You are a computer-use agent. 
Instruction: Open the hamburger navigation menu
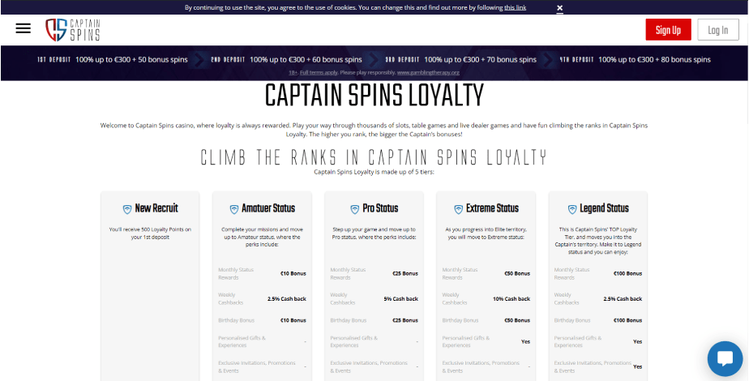click(23, 28)
